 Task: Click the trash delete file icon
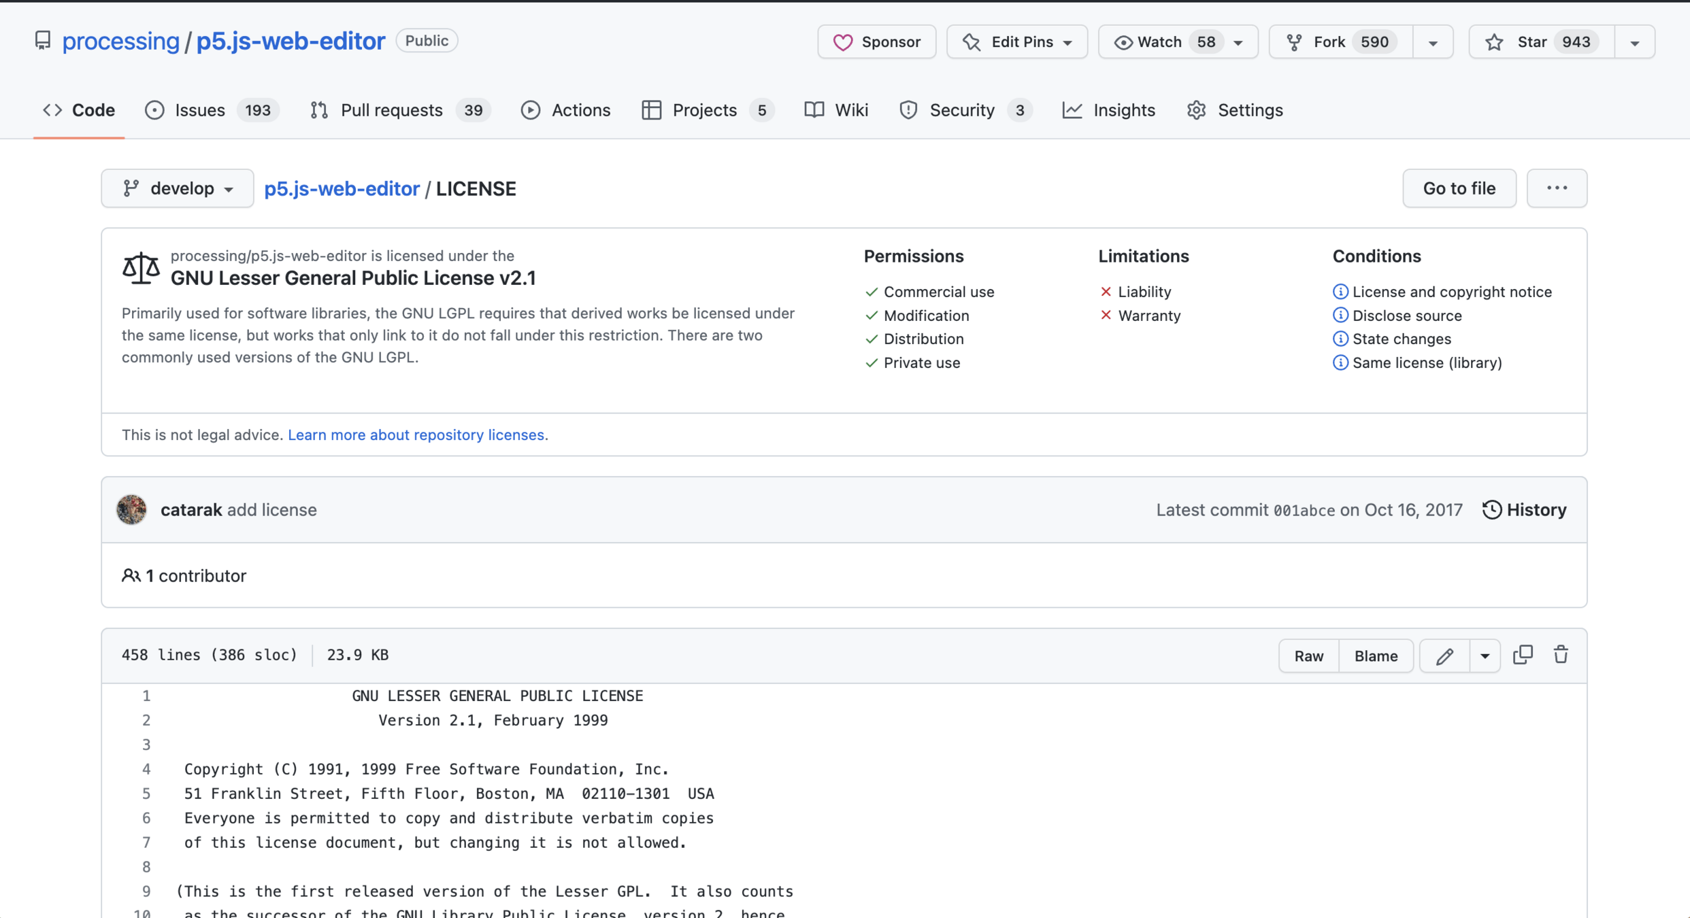coord(1561,655)
